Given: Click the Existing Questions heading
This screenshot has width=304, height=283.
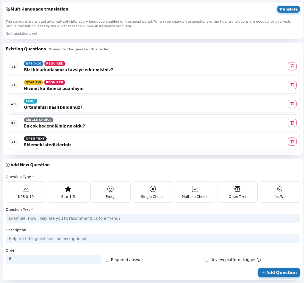Looking at the screenshot, I should pos(26,49).
